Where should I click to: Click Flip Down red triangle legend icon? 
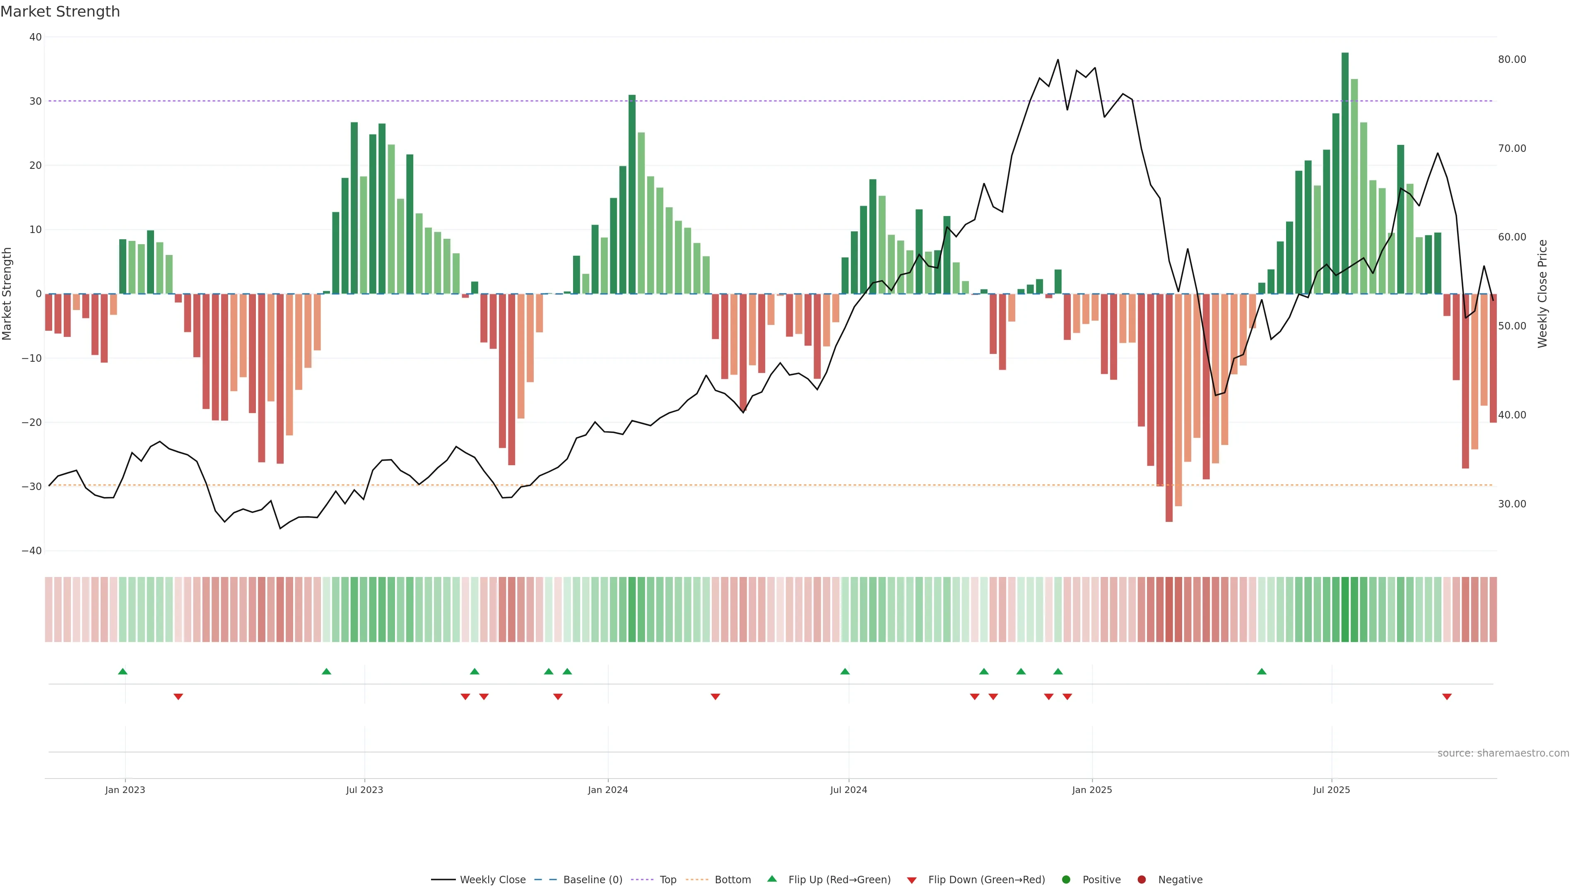pyautogui.click(x=912, y=880)
